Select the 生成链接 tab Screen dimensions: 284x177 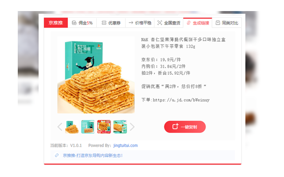coord(197,23)
